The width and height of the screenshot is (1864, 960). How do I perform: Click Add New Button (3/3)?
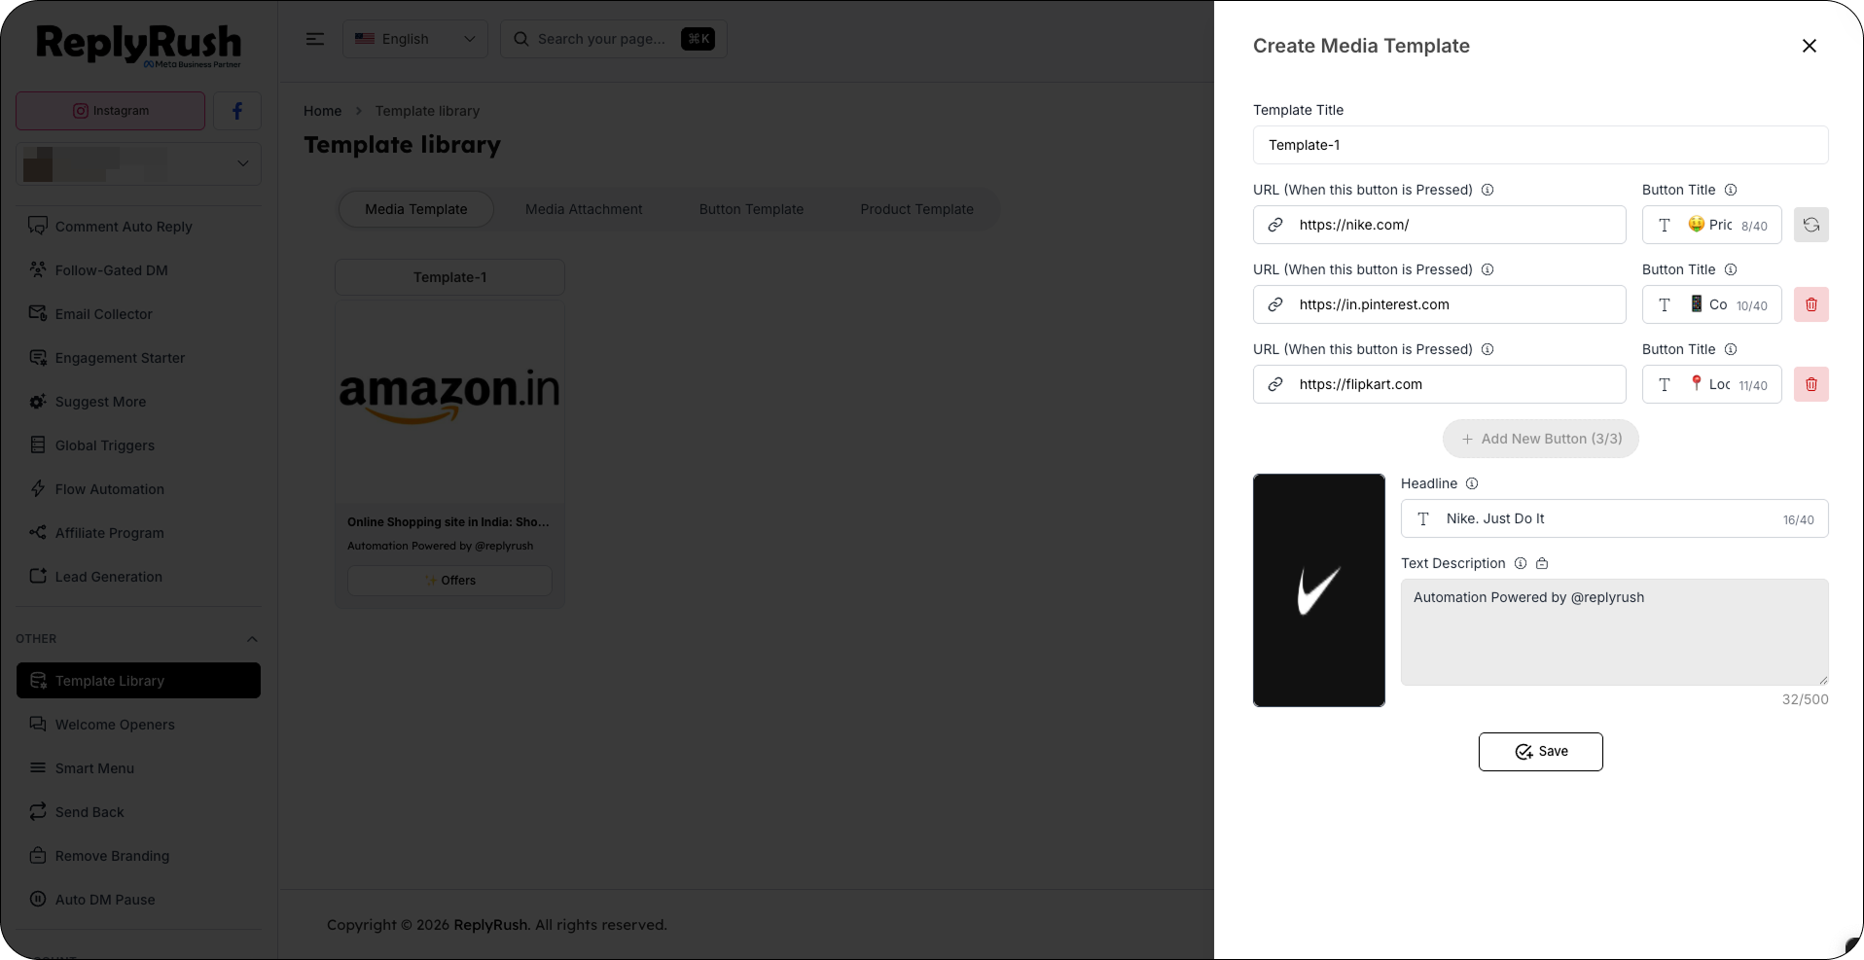1540,439
